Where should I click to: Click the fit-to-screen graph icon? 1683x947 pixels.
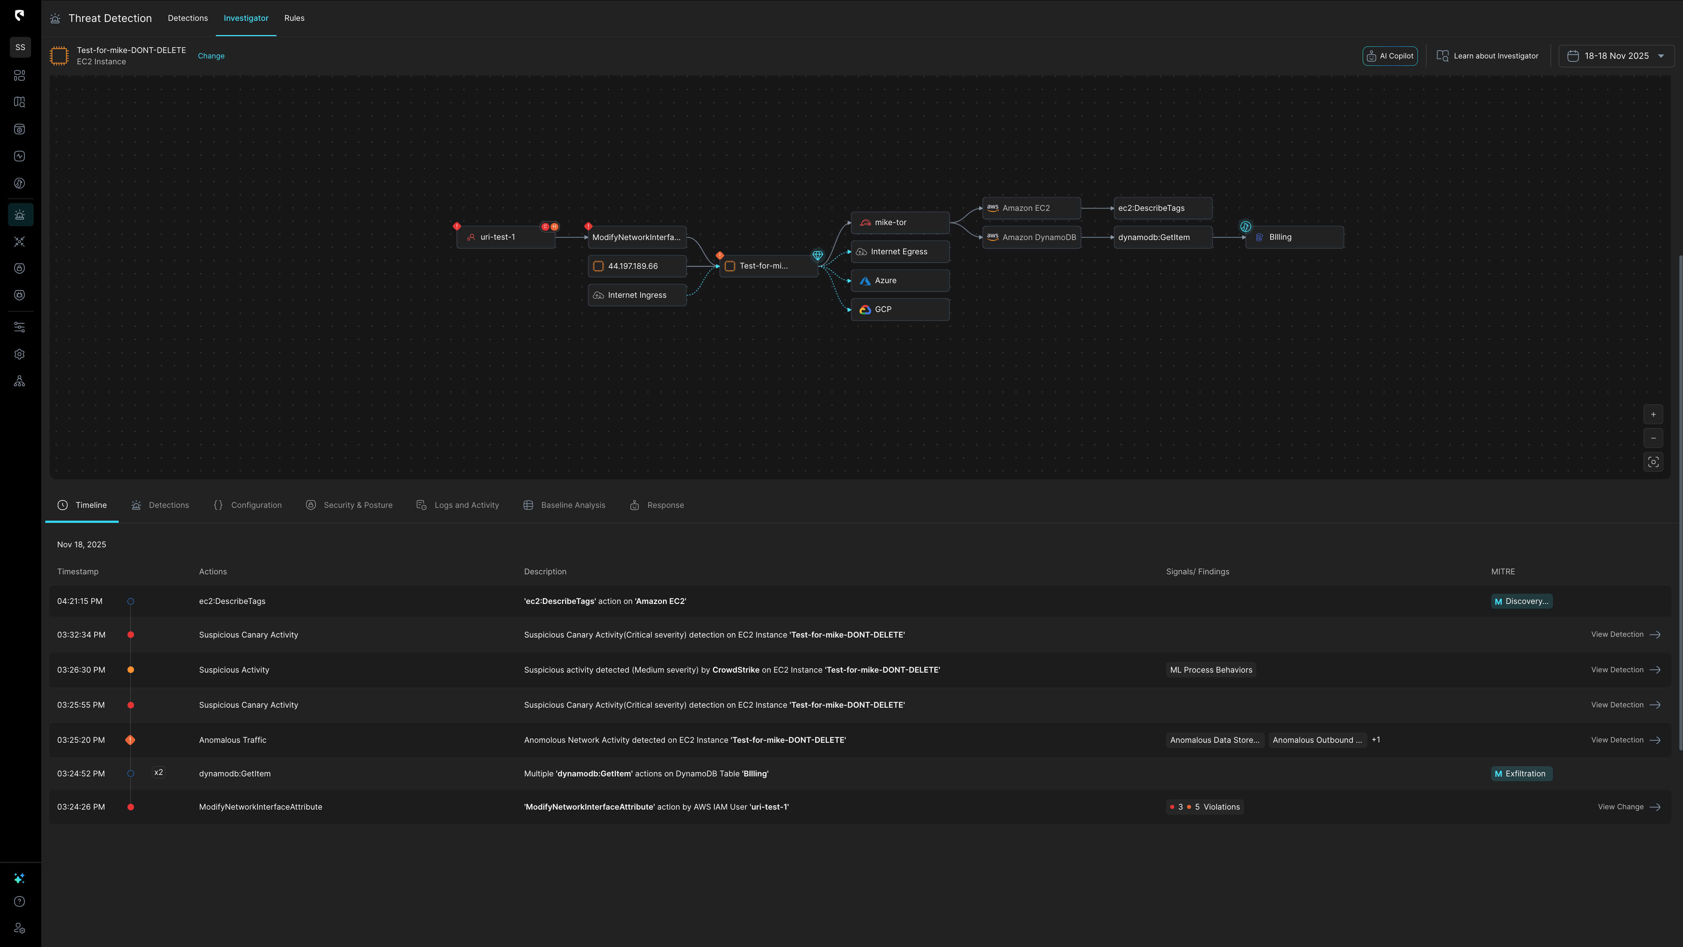click(x=1653, y=462)
